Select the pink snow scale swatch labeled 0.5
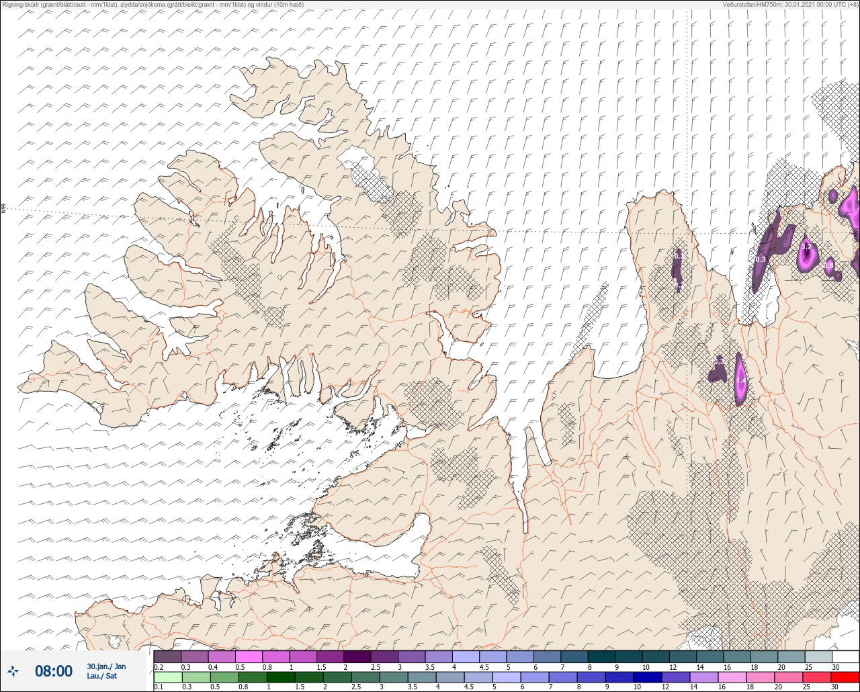Image resolution: width=860 pixels, height=692 pixels. [x=249, y=656]
